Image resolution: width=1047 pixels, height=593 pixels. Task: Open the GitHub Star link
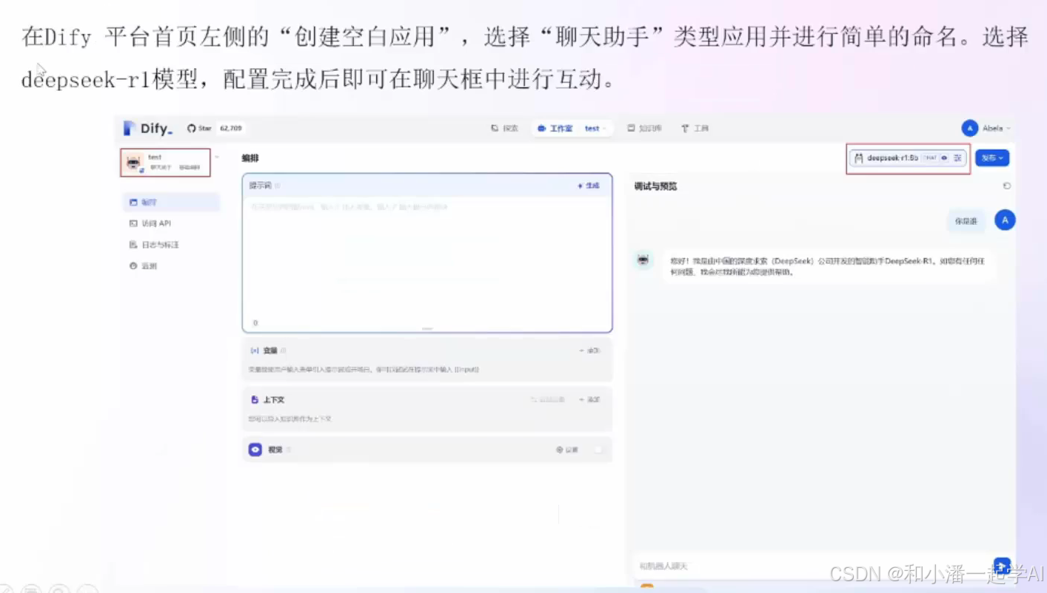(199, 129)
